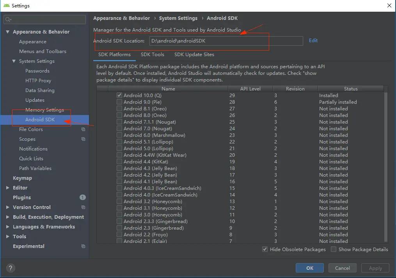
Task: Open Quick Lists settings
Action: (x=31, y=159)
